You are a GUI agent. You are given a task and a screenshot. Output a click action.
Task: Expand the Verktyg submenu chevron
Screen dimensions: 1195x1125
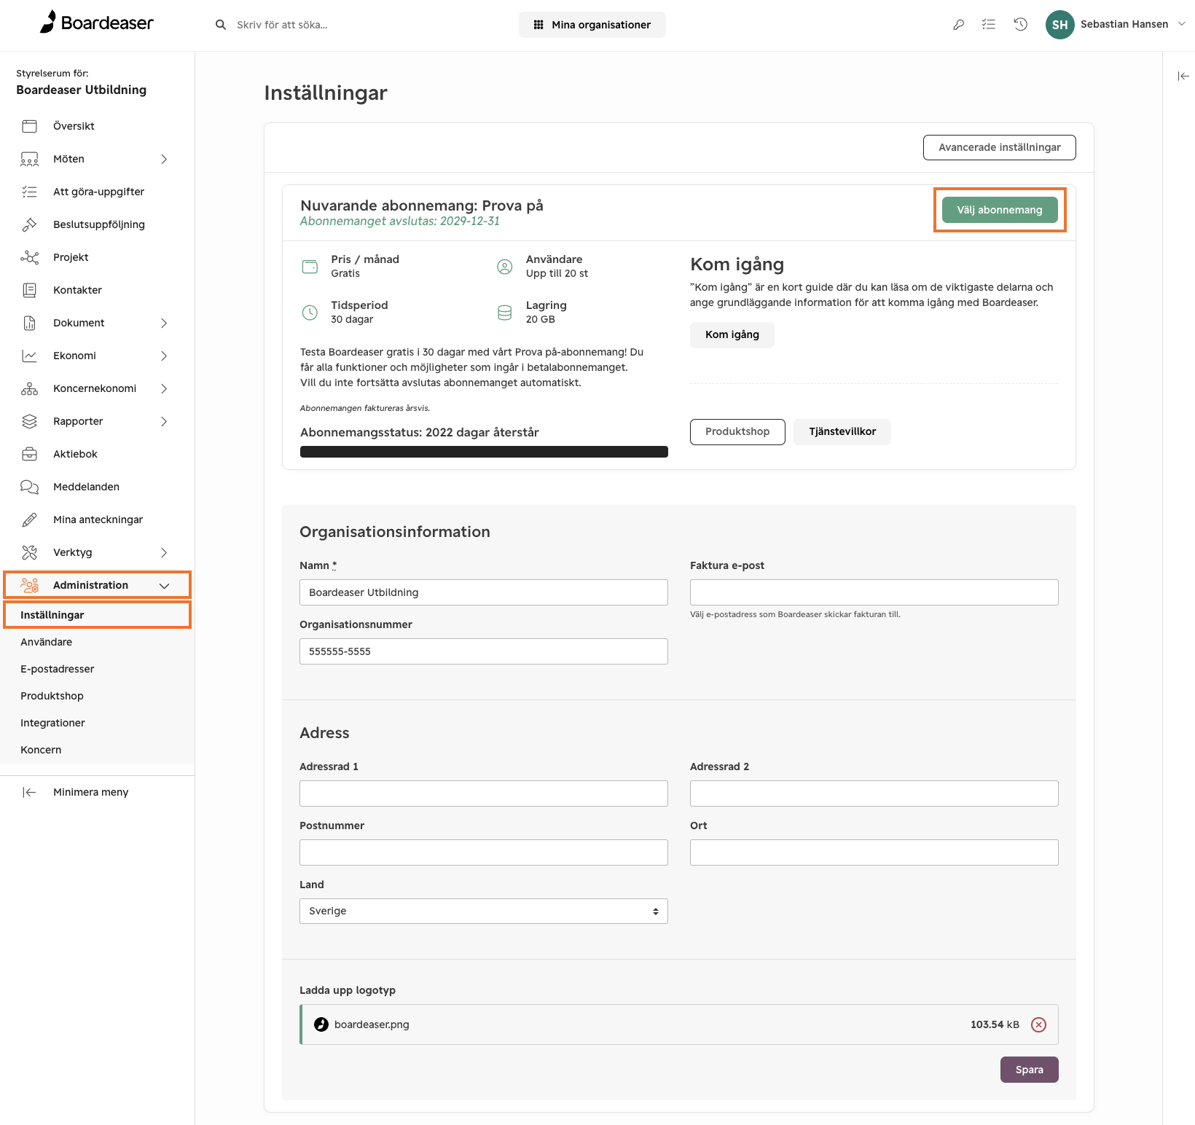coord(164,552)
